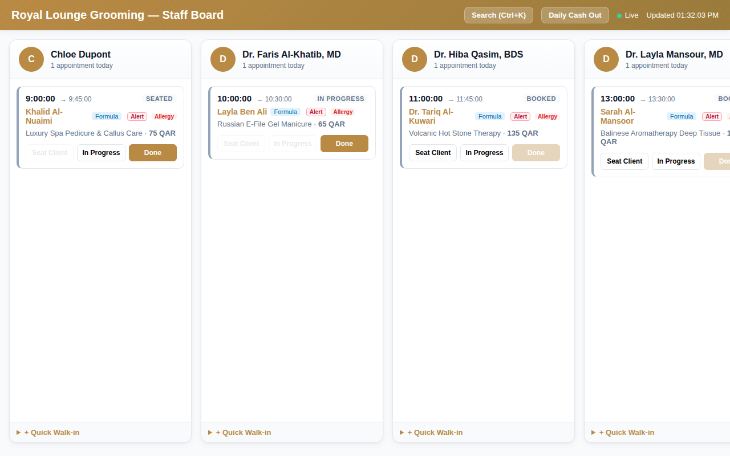Open Search (Ctrl+K)

pyautogui.click(x=498, y=15)
